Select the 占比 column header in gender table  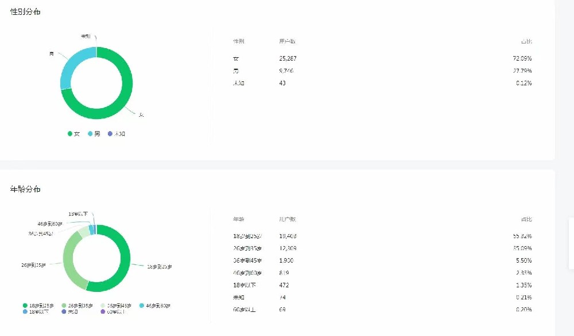pyautogui.click(x=526, y=41)
